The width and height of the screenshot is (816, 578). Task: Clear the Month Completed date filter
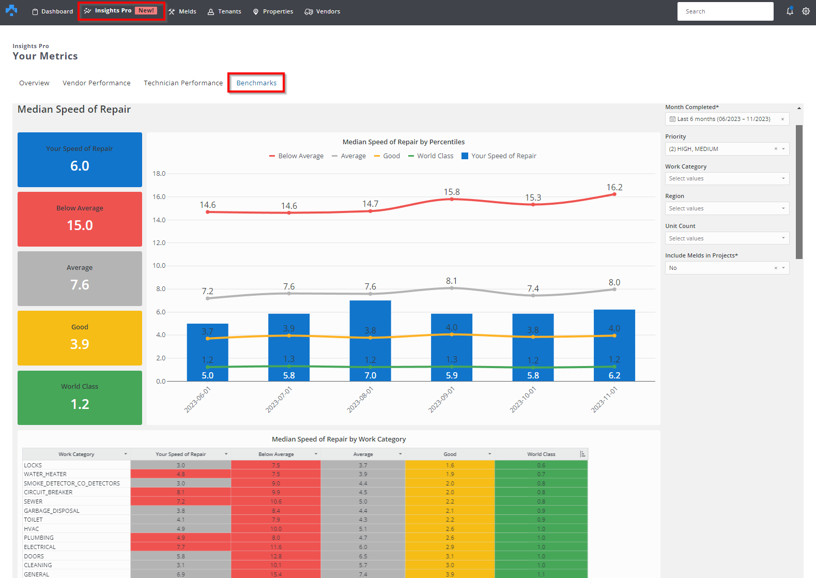(782, 119)
